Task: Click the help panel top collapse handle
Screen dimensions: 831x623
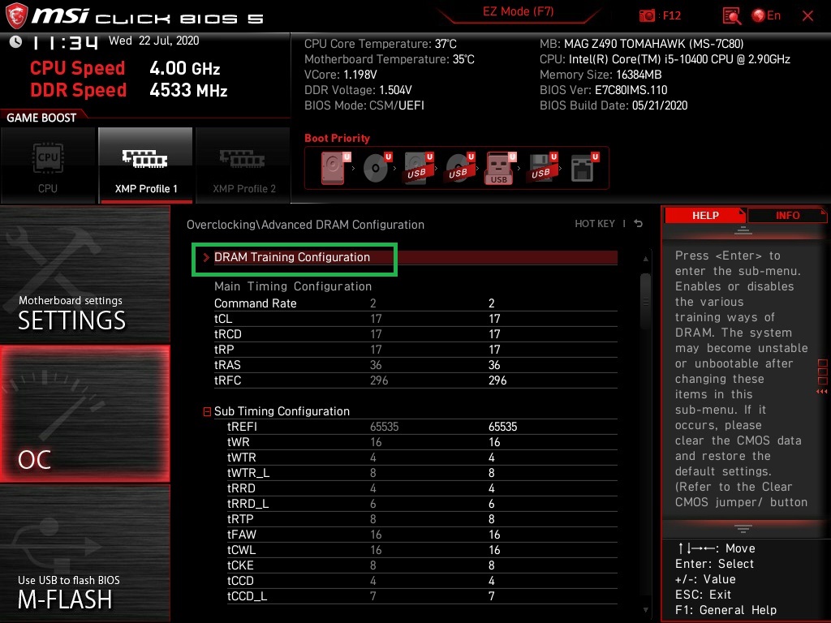Action: pyautogui.click(x=743, y=230)
